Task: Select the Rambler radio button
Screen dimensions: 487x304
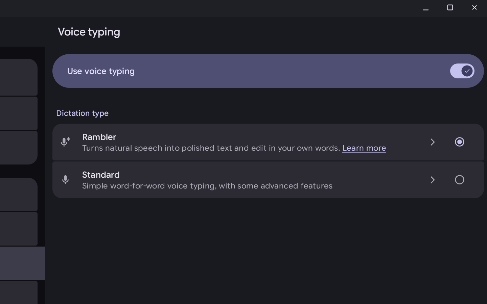Action: coord(459,142)
